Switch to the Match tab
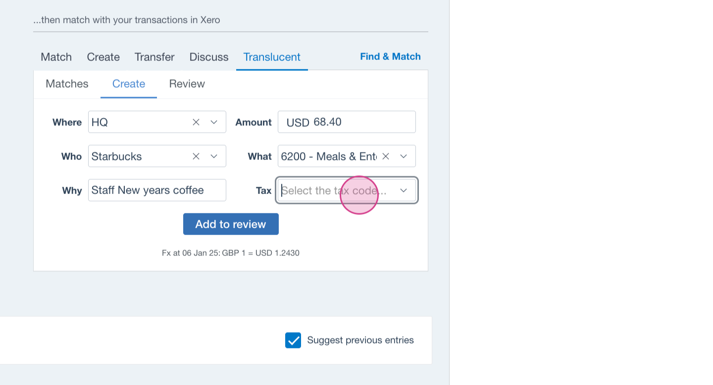 click(56, 57)
